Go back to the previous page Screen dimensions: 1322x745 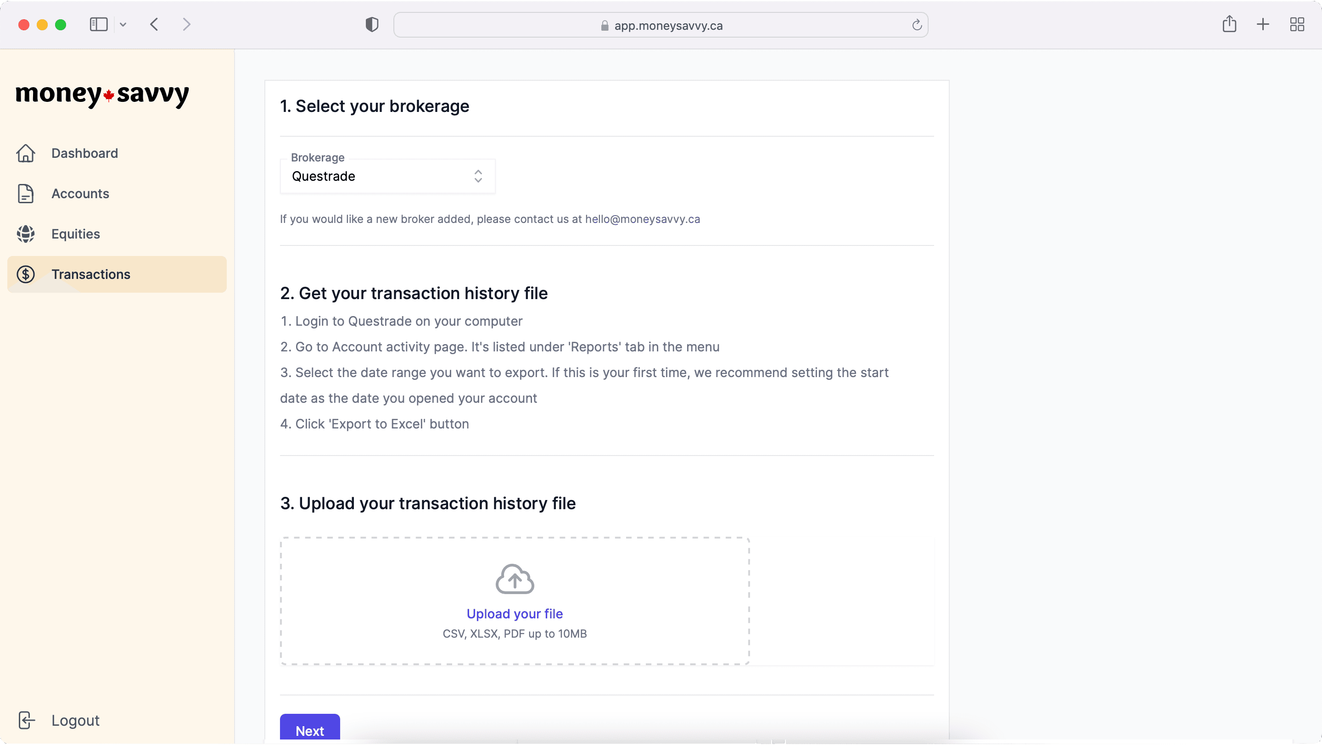point(155,25)
